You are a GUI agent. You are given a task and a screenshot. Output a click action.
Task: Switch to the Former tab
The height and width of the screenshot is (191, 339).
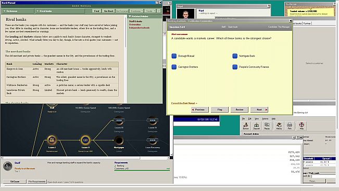click(307, 23)
